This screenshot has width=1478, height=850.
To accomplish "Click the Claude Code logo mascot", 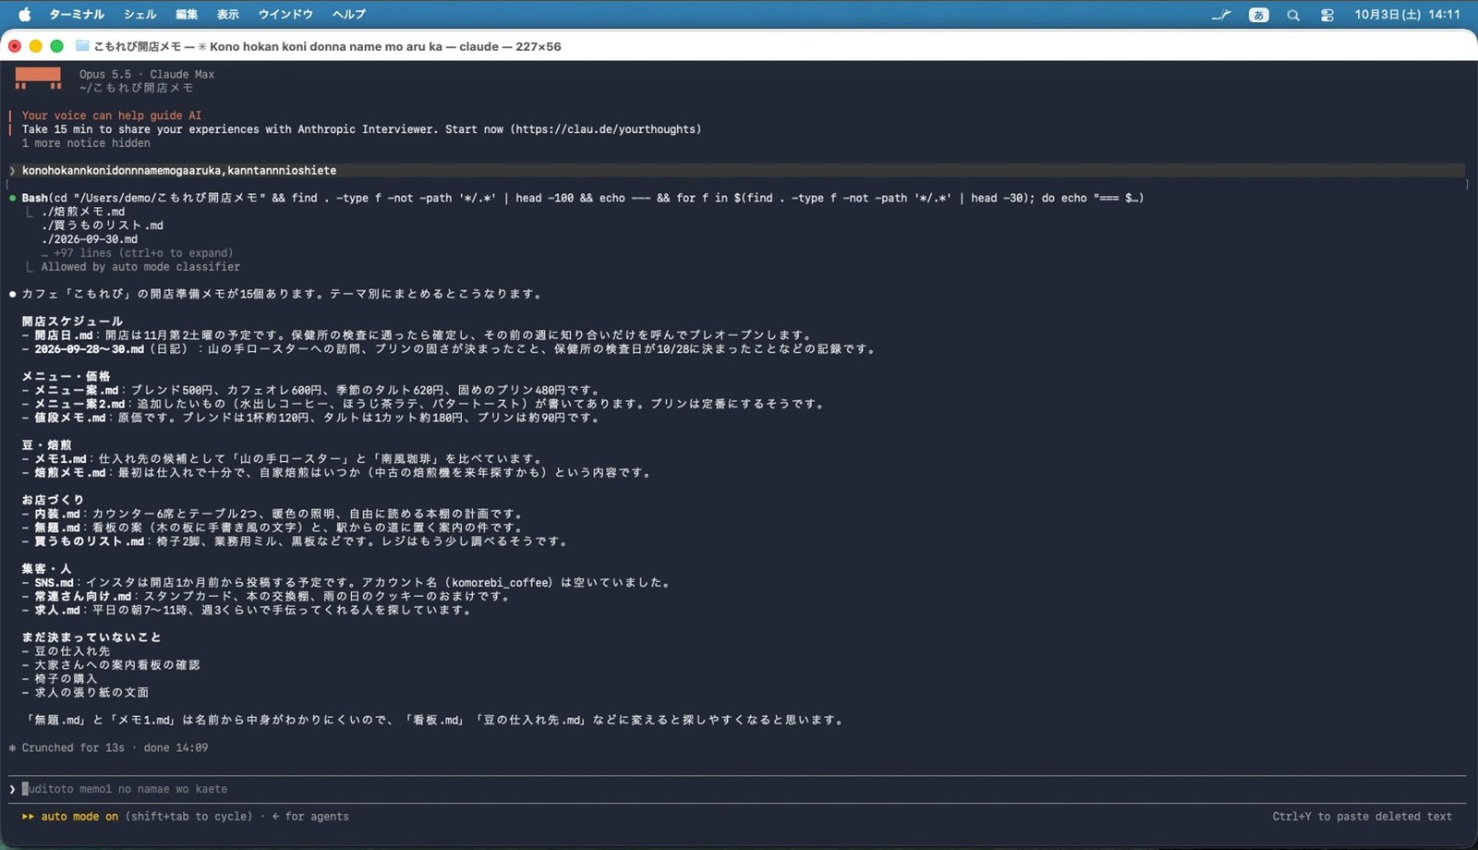I will pyautogui.click(x=38, y=79).
